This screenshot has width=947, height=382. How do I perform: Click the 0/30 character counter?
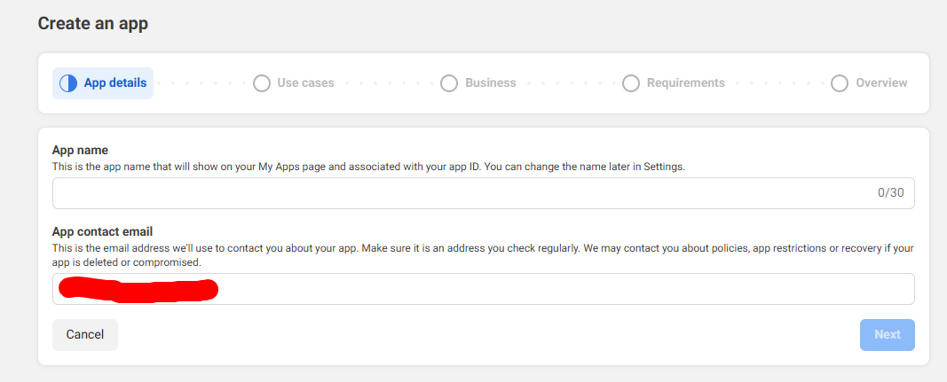(x=890, y=193)
